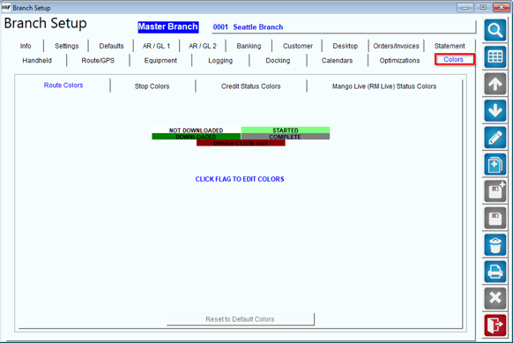Click the Master Branch label
This screenshot has height=343, width=513.
[x=167, y=26]
